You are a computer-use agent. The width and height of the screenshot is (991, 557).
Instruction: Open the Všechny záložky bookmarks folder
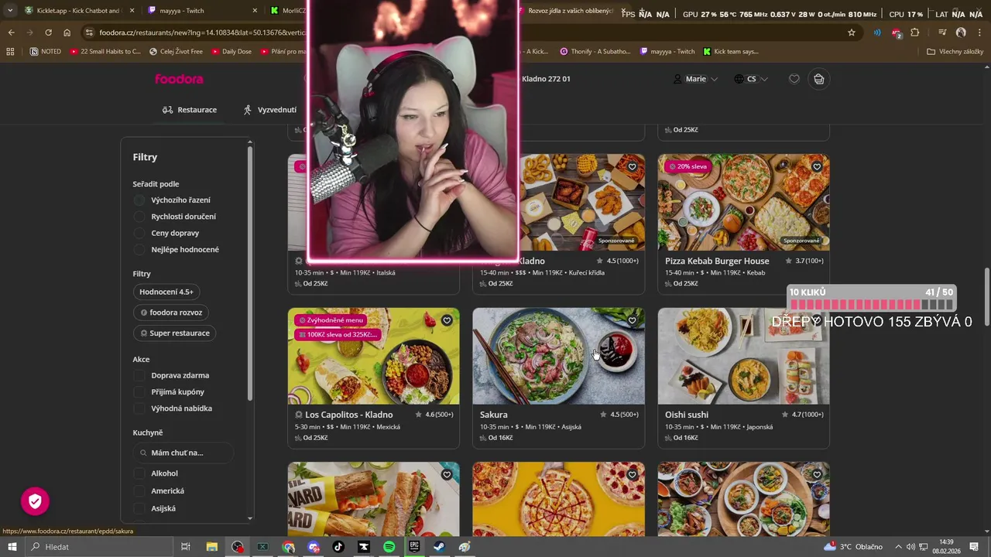click(x=955, y=52)
